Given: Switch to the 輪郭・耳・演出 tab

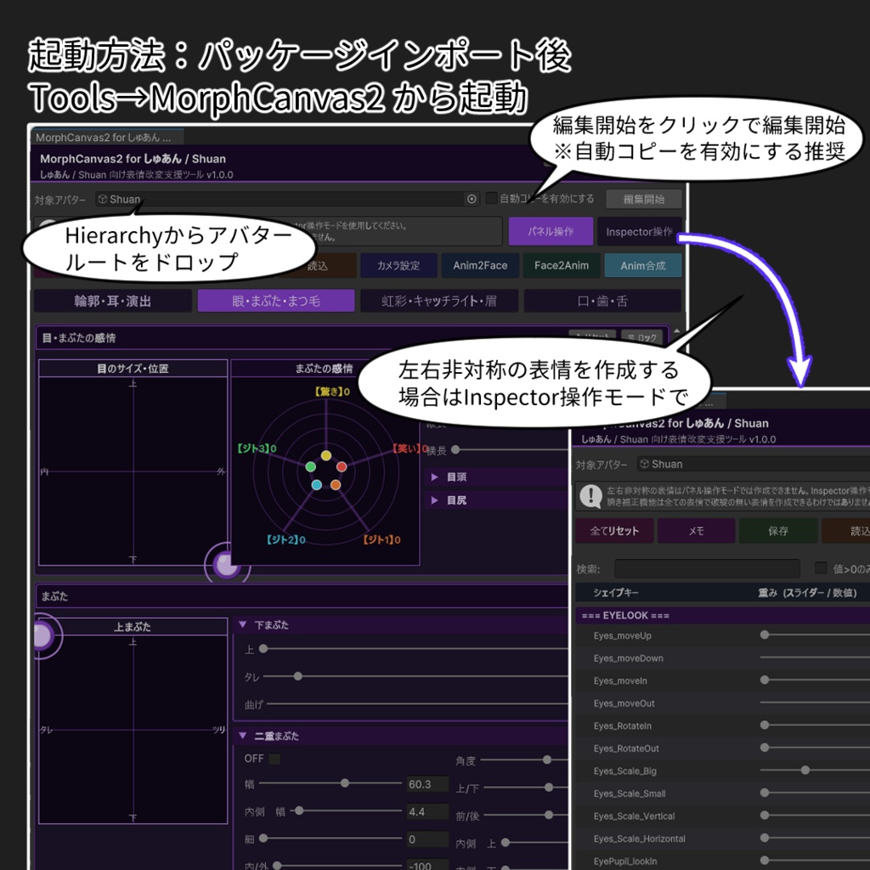Looking at the screenshot, I should tap(113, 301).
